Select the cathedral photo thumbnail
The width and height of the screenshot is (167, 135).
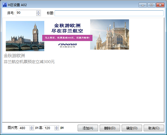click(x=109, y=34)
